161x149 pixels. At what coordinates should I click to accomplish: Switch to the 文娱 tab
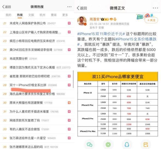click(31, 15)
